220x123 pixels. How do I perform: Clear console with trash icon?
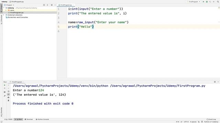pyautogui.click(x=8, y=100)
